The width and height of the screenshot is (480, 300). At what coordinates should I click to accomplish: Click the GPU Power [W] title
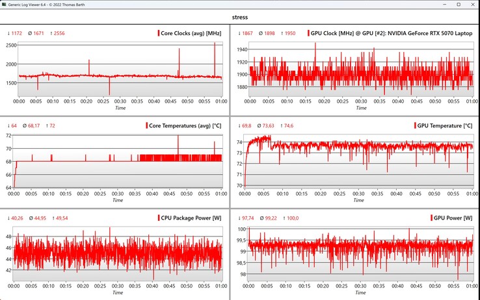click(x=454, y=218)
